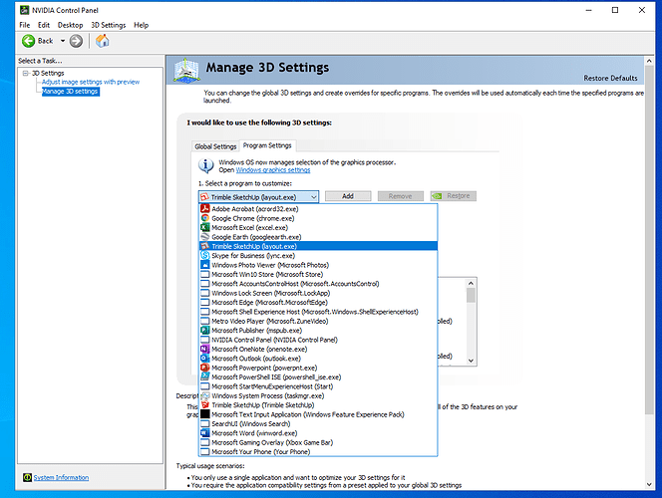Click the Manage 3D Settings header icon
Image resolution: width=662 pixels, height=498 pixels.
coord(186,70)
